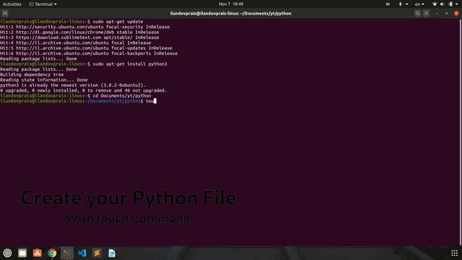Screen dimensions: 462x260
Task: Click the volume speaker icon
Action: pos(443,4)
